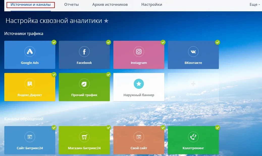This screenshot has height=156, width=262.
Task: Toggle the green checkmark on Instagram tile
Action: click(163, 42)
